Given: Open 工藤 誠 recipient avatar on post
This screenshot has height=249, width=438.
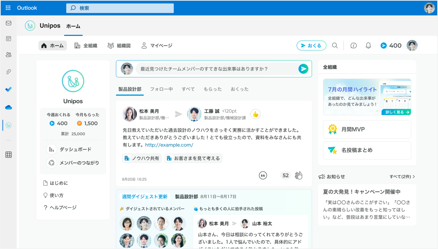Looking at the screenshot, I should click(x=194, y=114).
